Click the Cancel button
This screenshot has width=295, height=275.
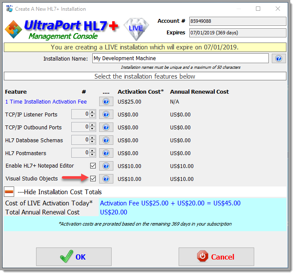(x=216, y=257)
